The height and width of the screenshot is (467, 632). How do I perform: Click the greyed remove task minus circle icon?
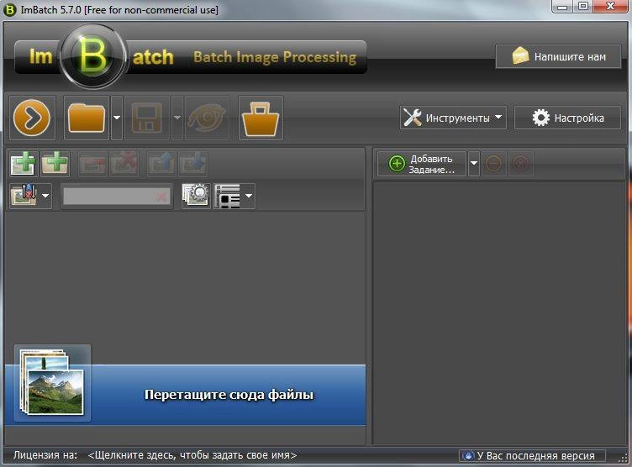(494, 164)
